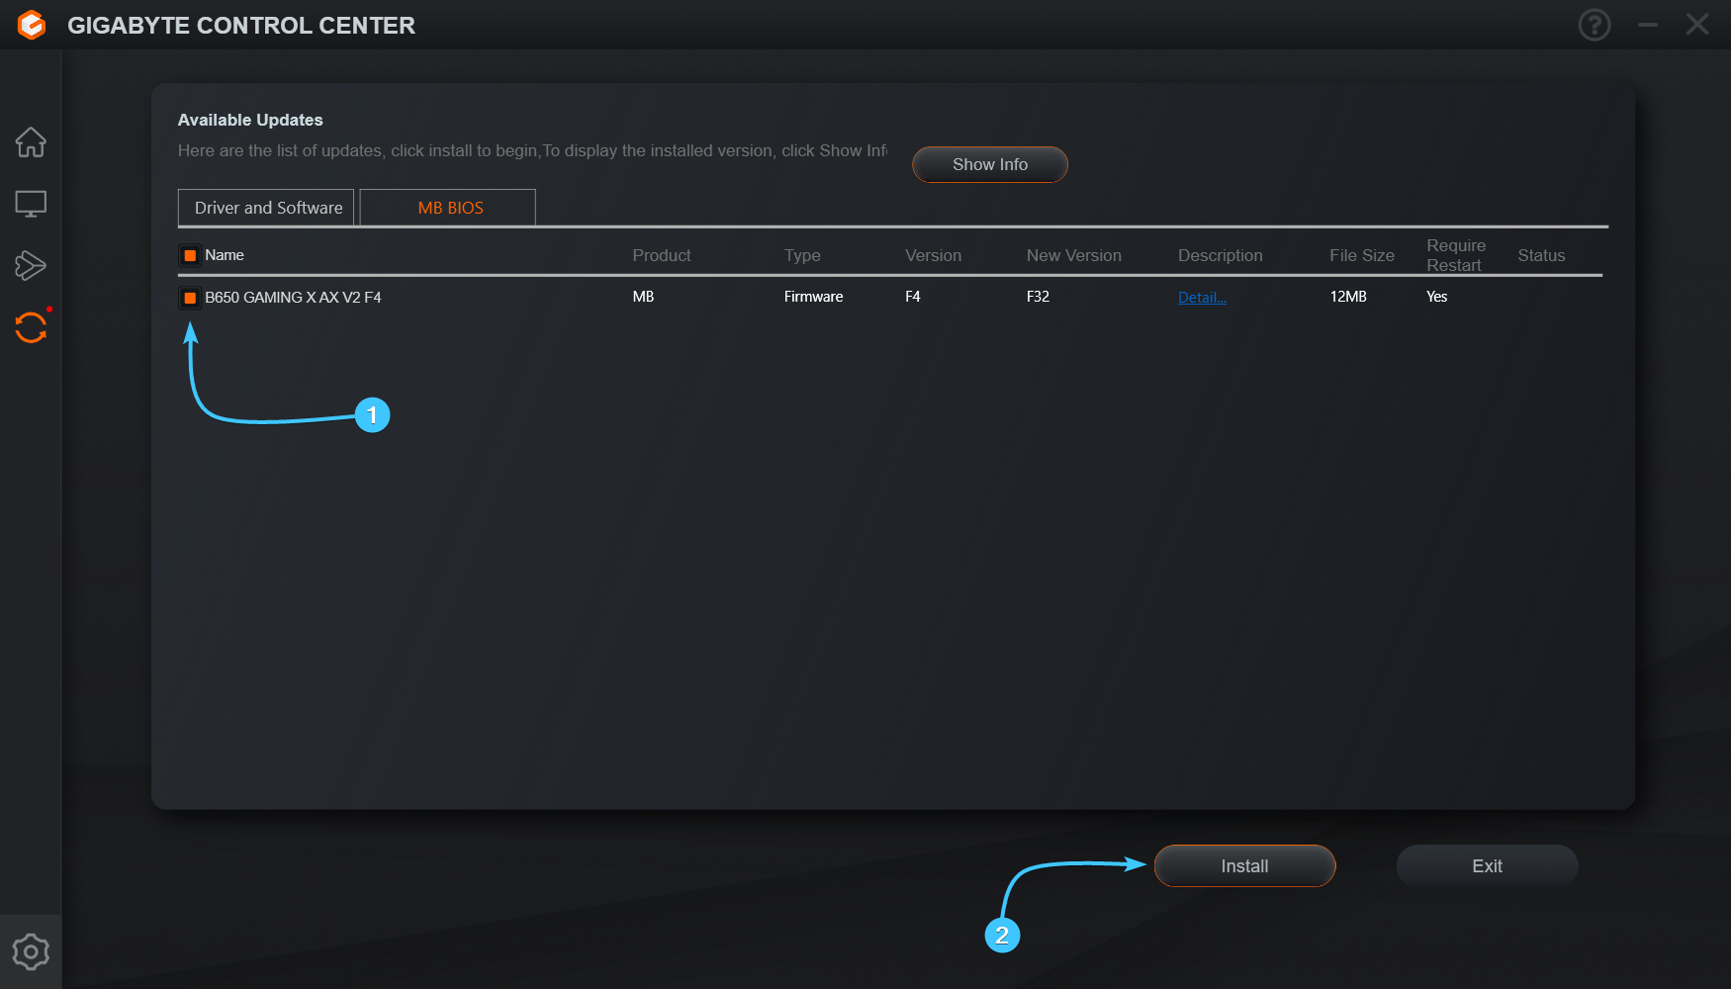Click the Firmware type cell

(x=814, y=297)
